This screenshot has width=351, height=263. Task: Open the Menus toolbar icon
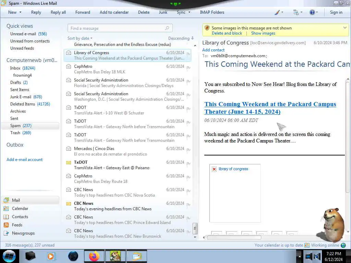click(296, 12)
